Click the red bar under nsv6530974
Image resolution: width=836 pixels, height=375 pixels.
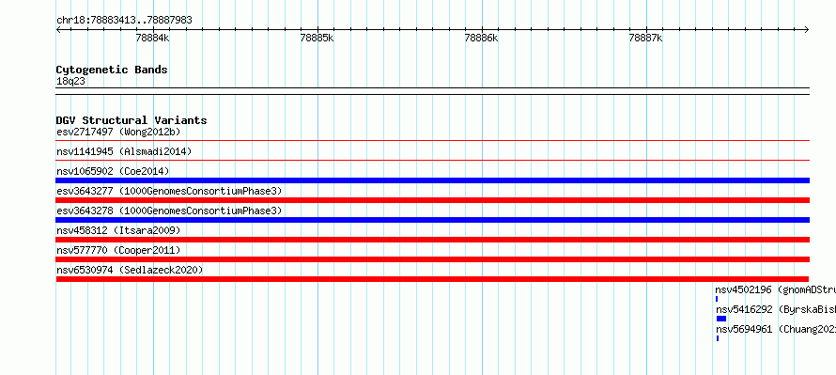[432, 279]
